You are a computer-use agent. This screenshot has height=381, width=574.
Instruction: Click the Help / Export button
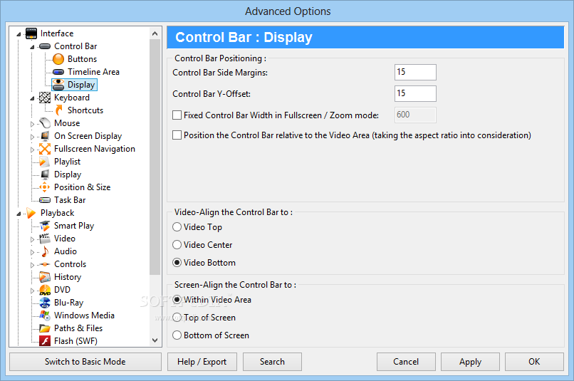(202, 362)
